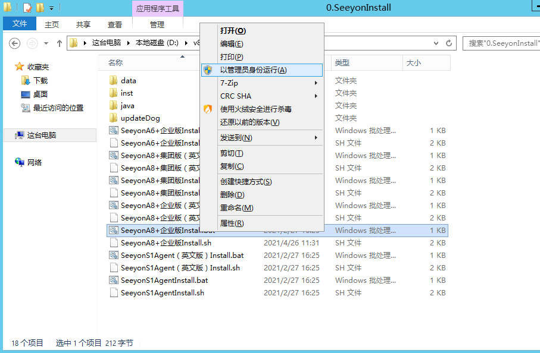Click 这台电脑 in the address breadcrumb
540x353 pixels.
107,43
